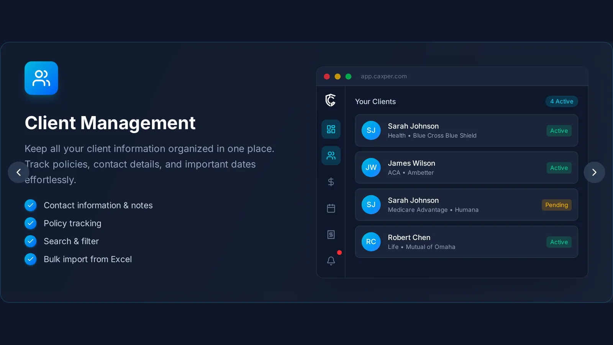
Task: Click SJ avatar next to Medicare Advantage
Action: point(371,205)
